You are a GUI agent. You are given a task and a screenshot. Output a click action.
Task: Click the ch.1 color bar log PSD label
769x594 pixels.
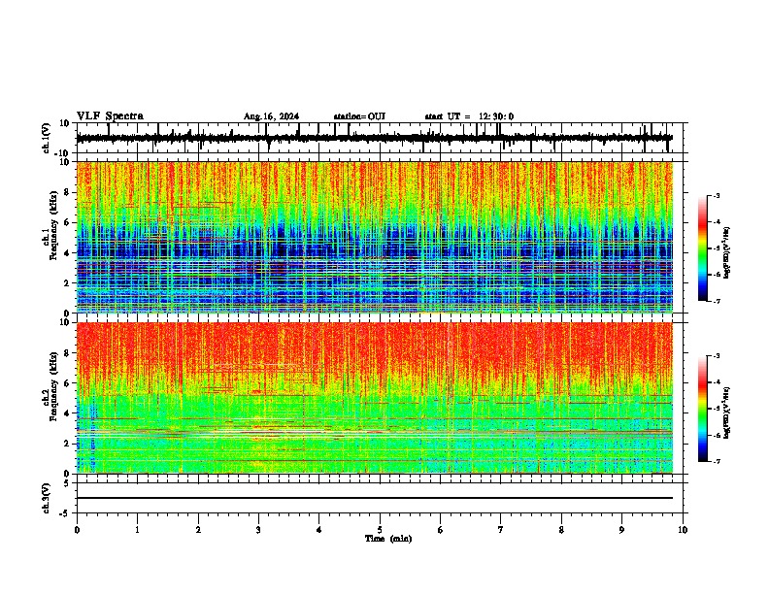point(727,252)
